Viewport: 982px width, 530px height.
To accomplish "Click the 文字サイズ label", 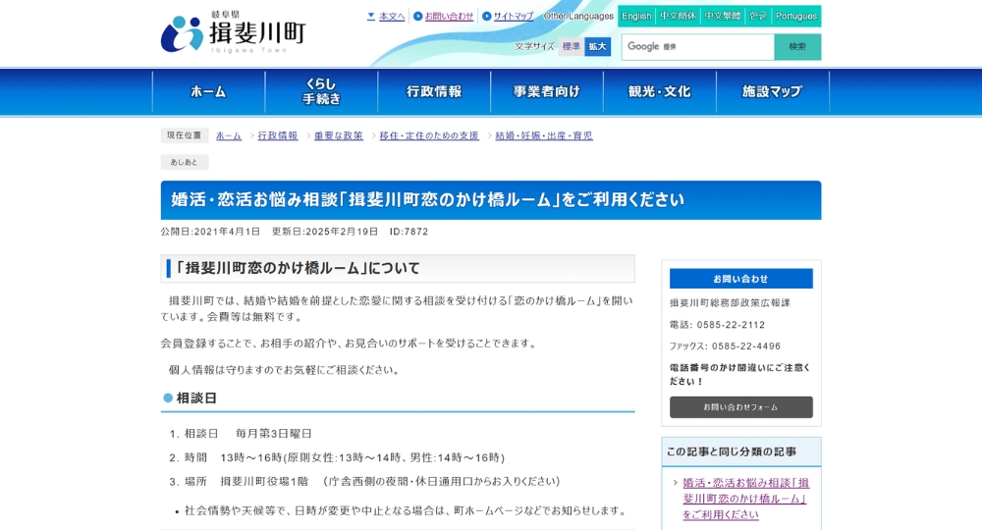I will 535,46.
